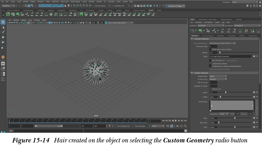
Task: Open the Primitive Type dropdown
Action: pyautogui.click(x=218, y=76)
